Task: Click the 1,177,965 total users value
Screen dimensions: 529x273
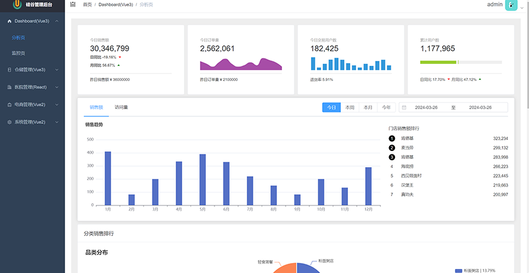Action: (437, 49)
